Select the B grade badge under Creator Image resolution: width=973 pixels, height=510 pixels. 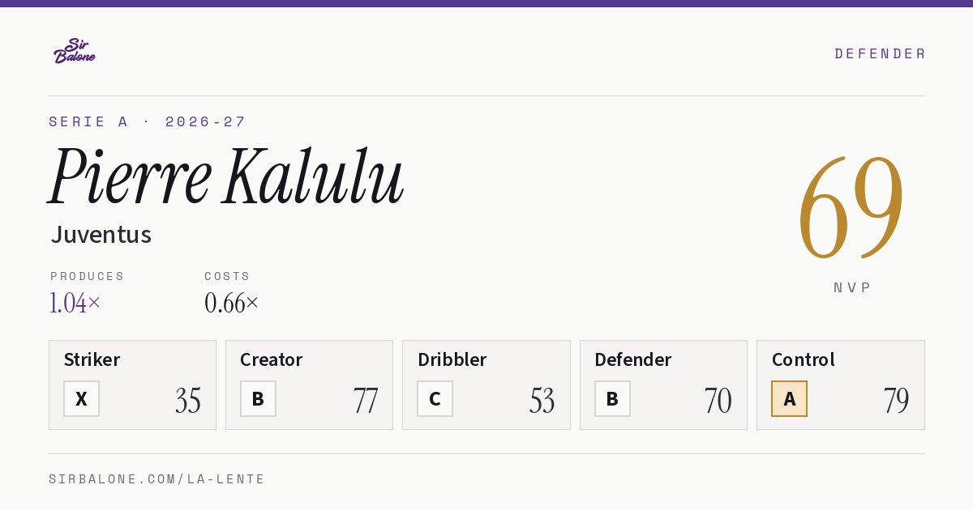click(258, 398)
